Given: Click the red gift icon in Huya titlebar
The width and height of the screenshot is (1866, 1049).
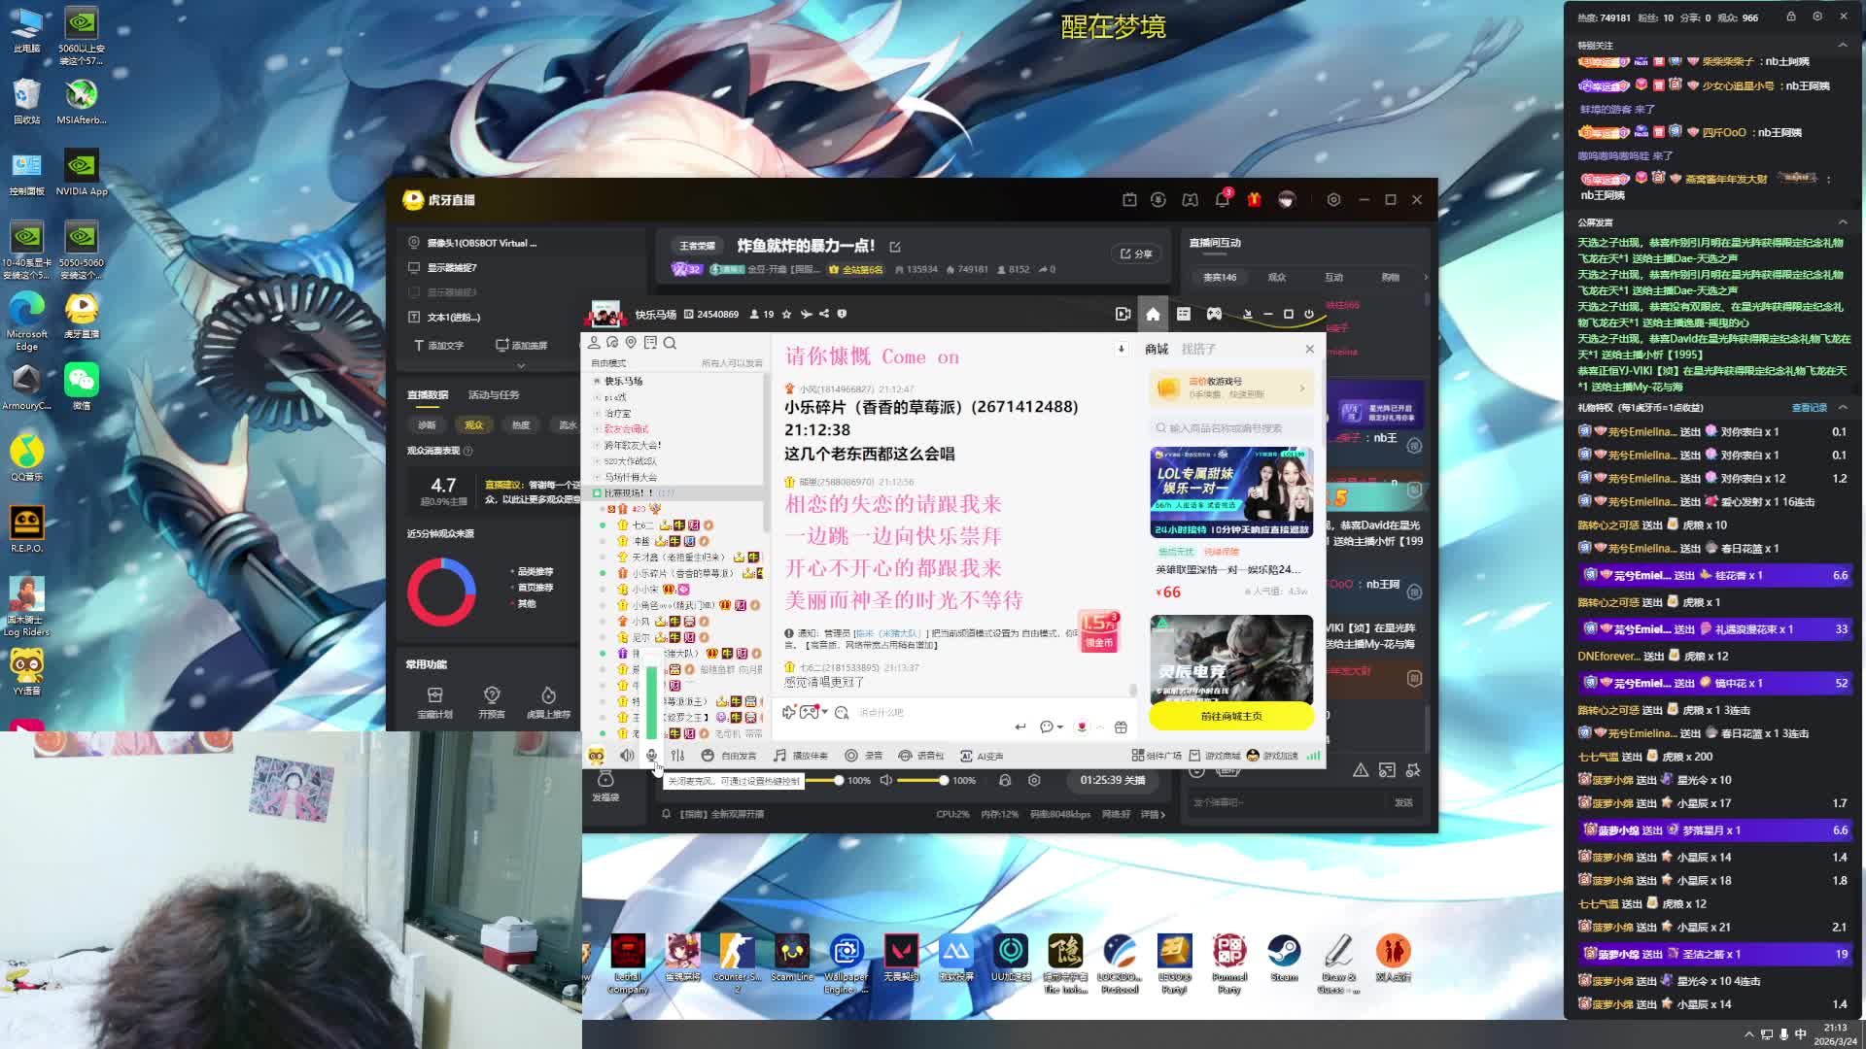Looking at the screenshot, I should [x=1255, y=200].
